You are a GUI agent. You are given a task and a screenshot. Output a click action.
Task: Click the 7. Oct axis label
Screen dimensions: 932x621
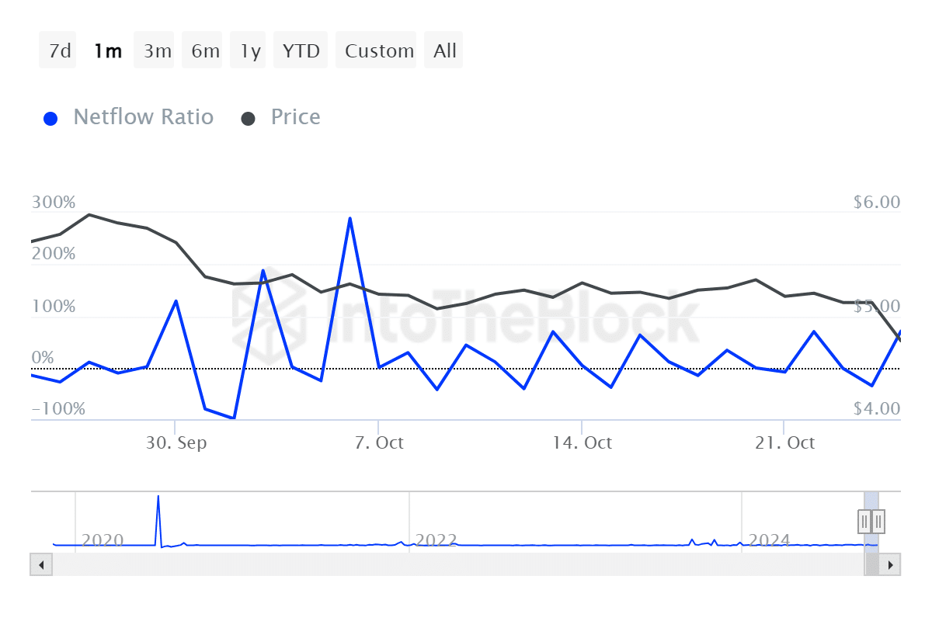coord(379,443)
